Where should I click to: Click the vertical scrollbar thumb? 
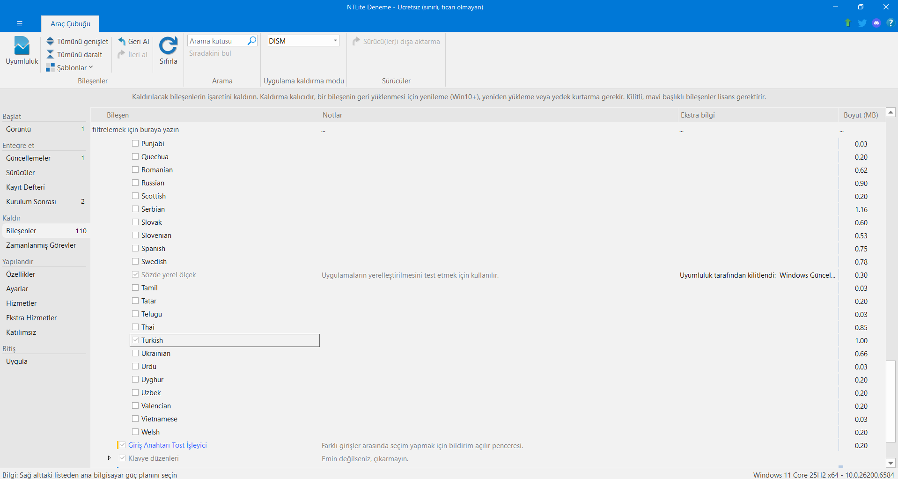[891, 401]
